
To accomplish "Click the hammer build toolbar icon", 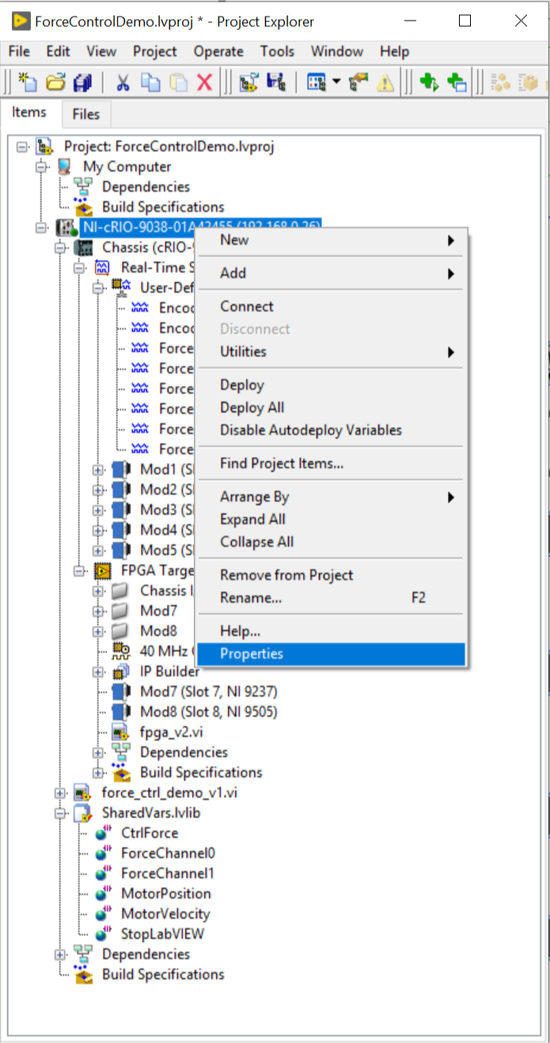I will (x=359, y=82).
